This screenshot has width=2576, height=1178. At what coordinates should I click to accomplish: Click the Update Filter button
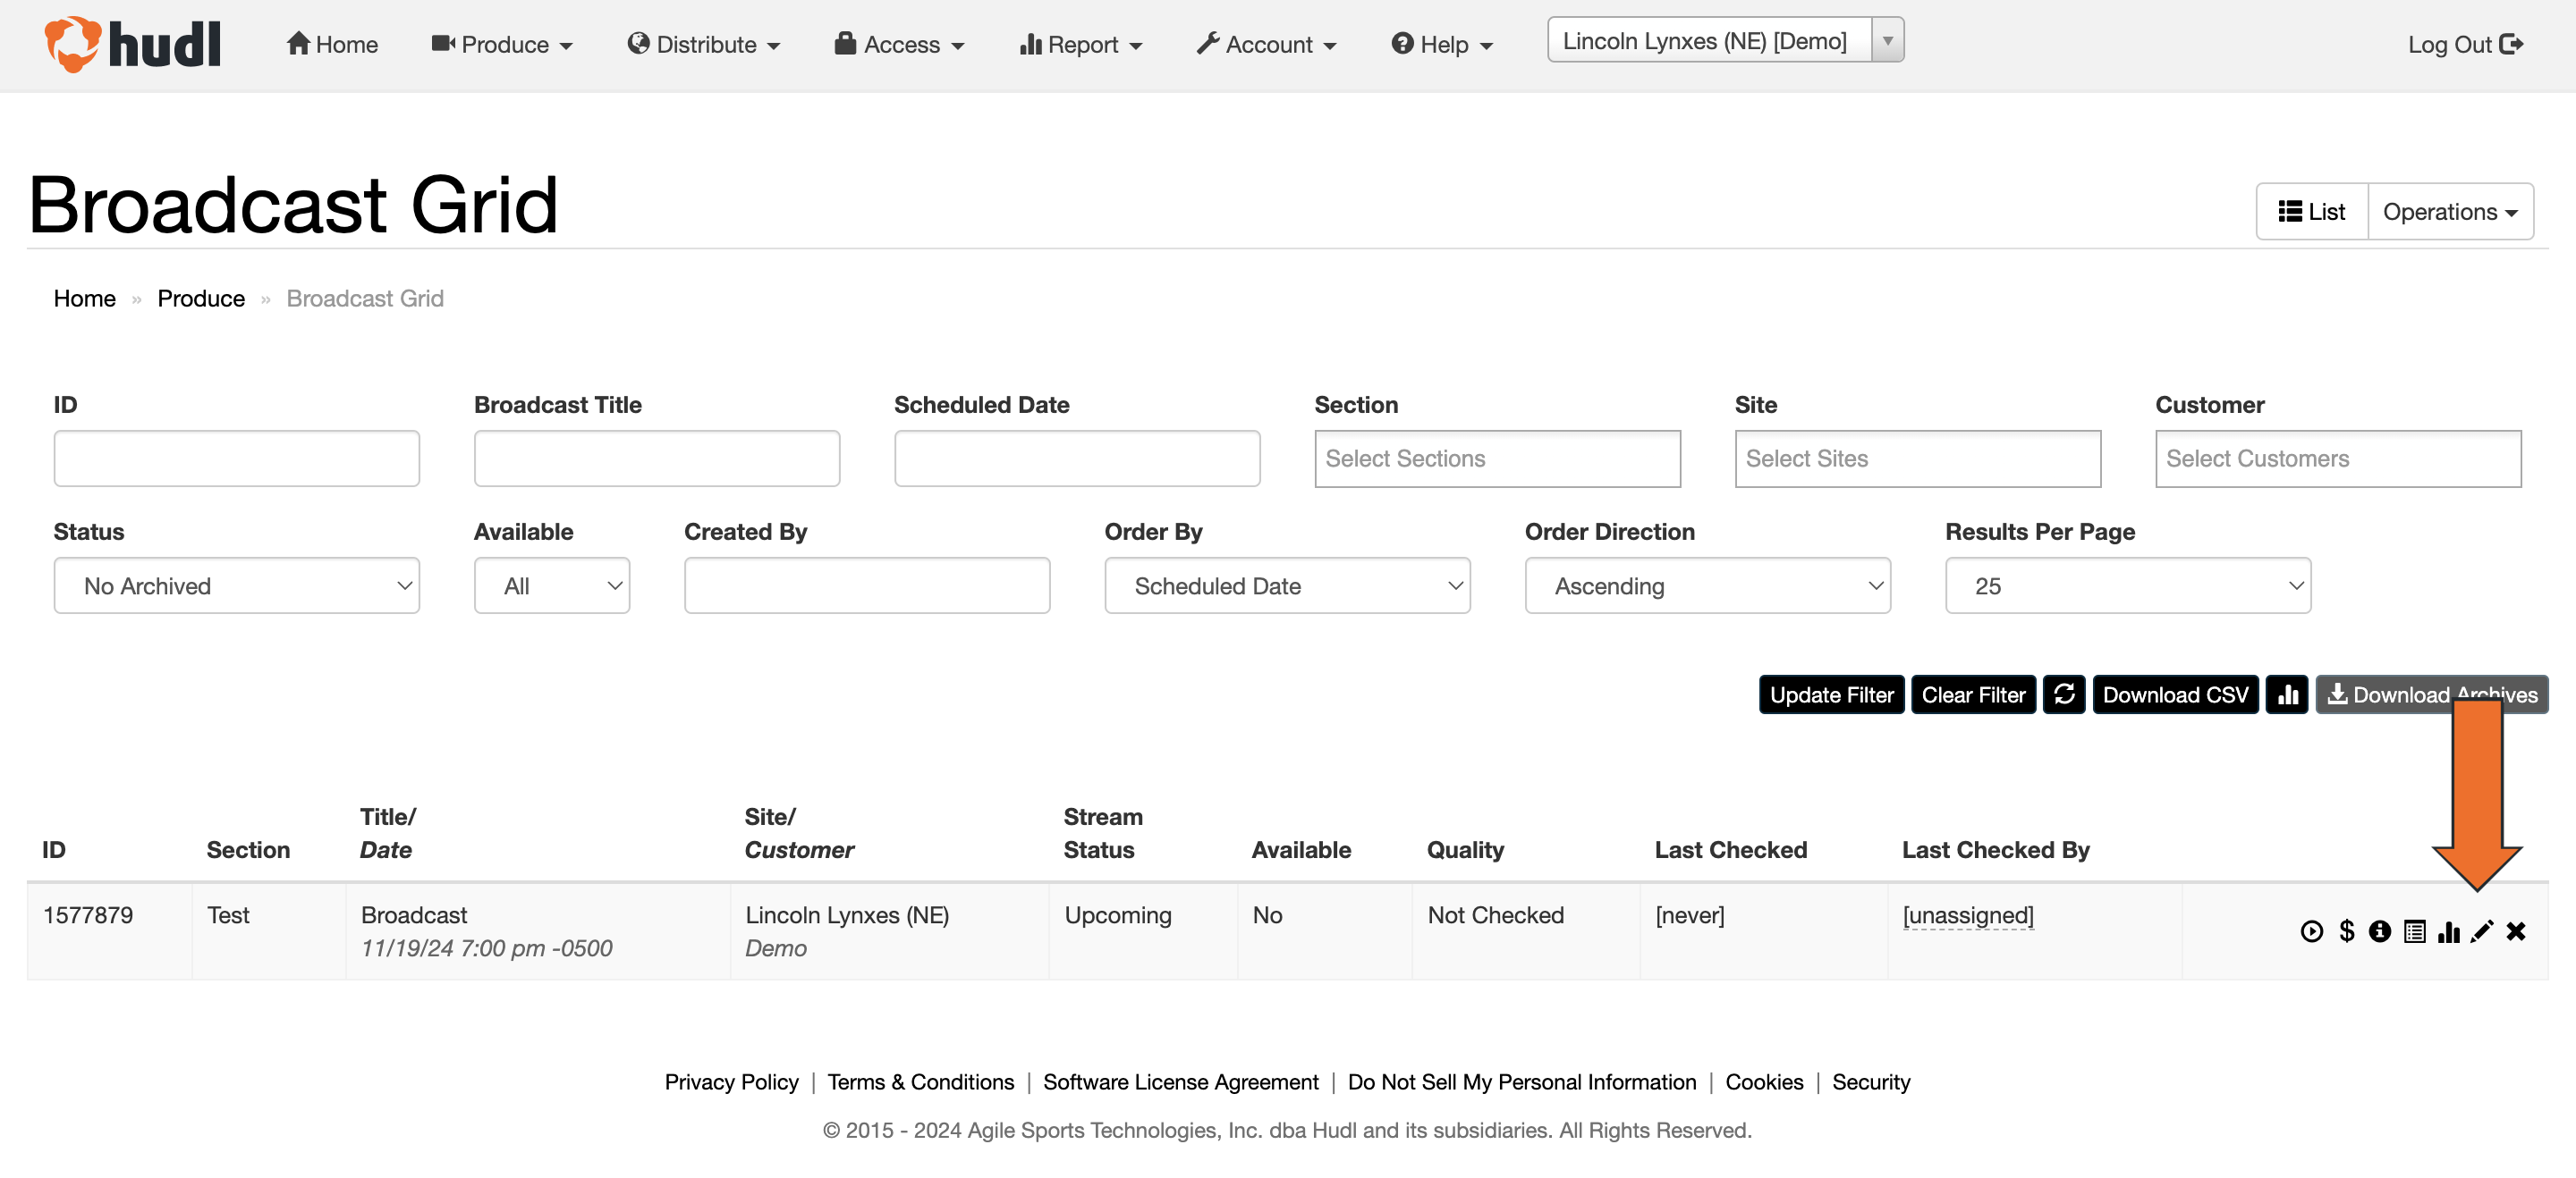point(1831,694)
